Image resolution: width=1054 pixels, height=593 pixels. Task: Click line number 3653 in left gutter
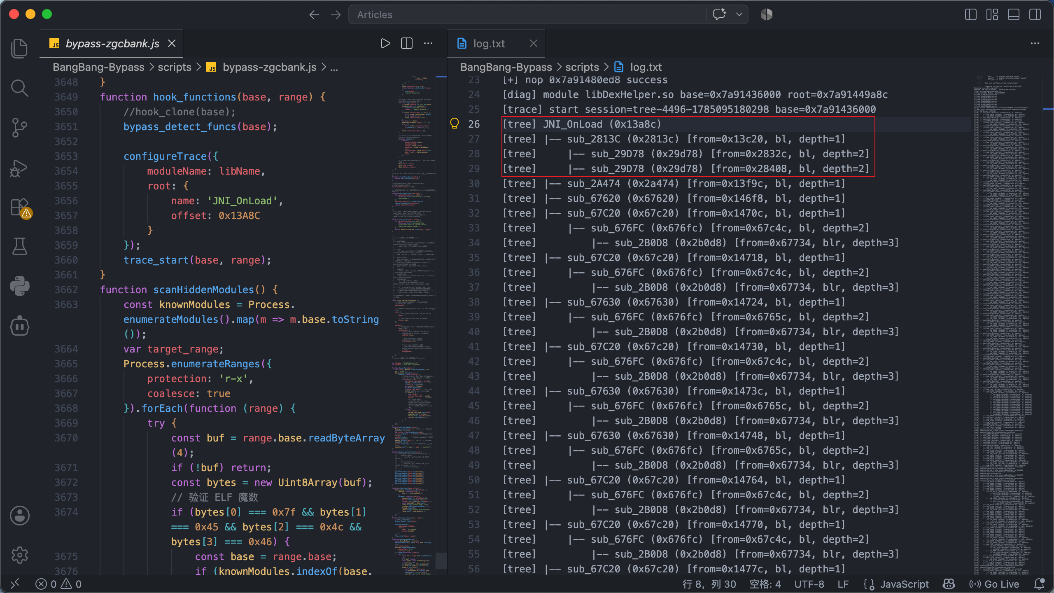click(x=66, y=156)
